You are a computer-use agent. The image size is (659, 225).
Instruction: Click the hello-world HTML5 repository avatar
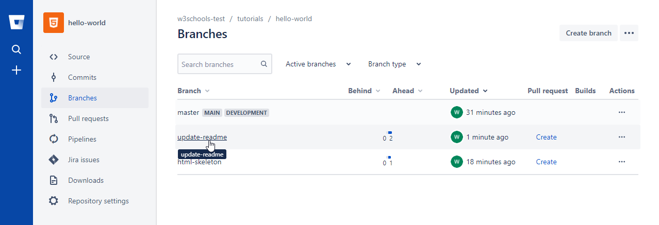tap(54, 23)
